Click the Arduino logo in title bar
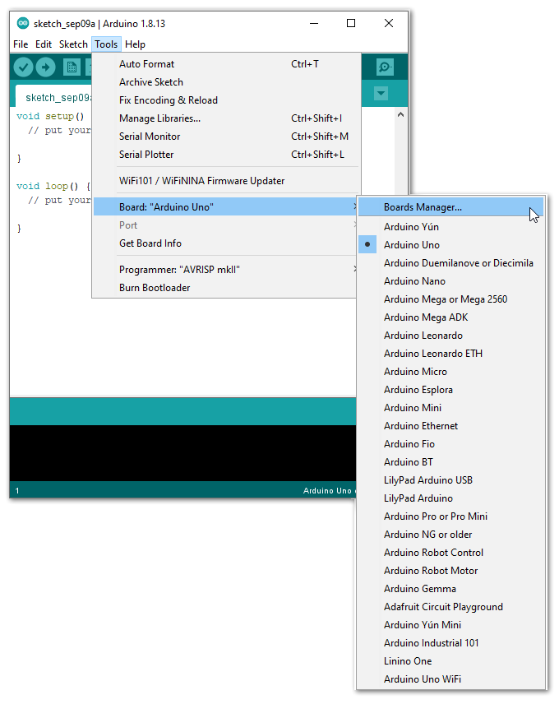 (x=23, y=23)
